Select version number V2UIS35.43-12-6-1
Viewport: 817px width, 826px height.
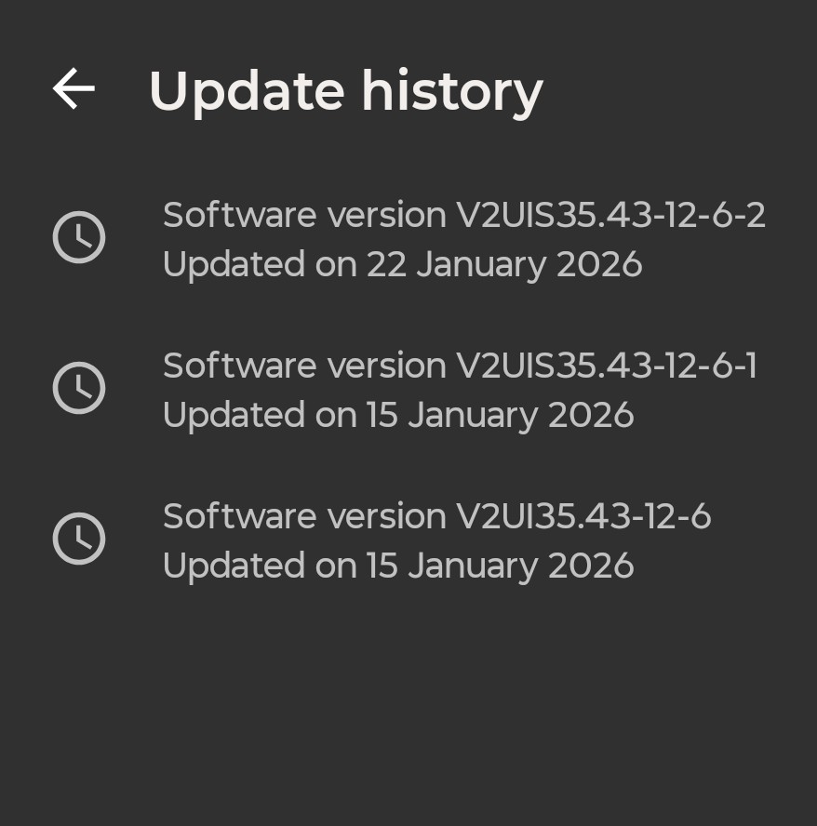[606, 366]
